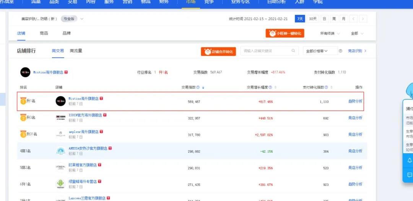Click the Mistine store logo in first row
The height and width of the screenshot is (201, 413).
pos(60,101)
